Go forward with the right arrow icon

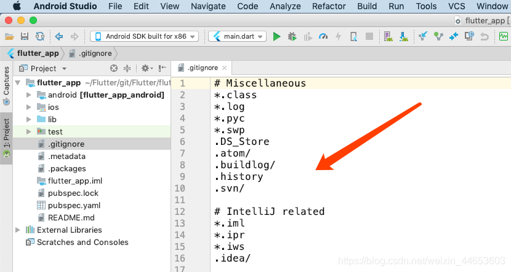[74, 36]
